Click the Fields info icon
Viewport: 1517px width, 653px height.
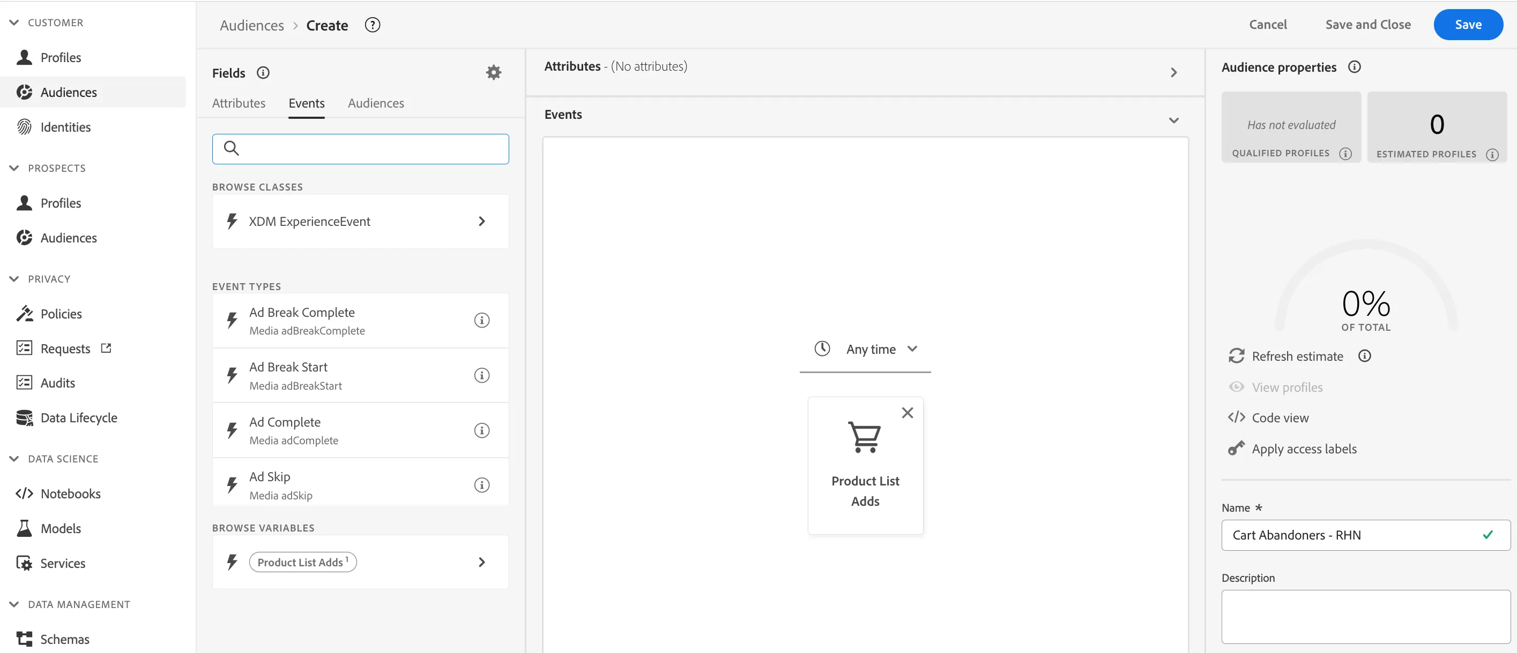pyautogui.click(x=263, y=73)
